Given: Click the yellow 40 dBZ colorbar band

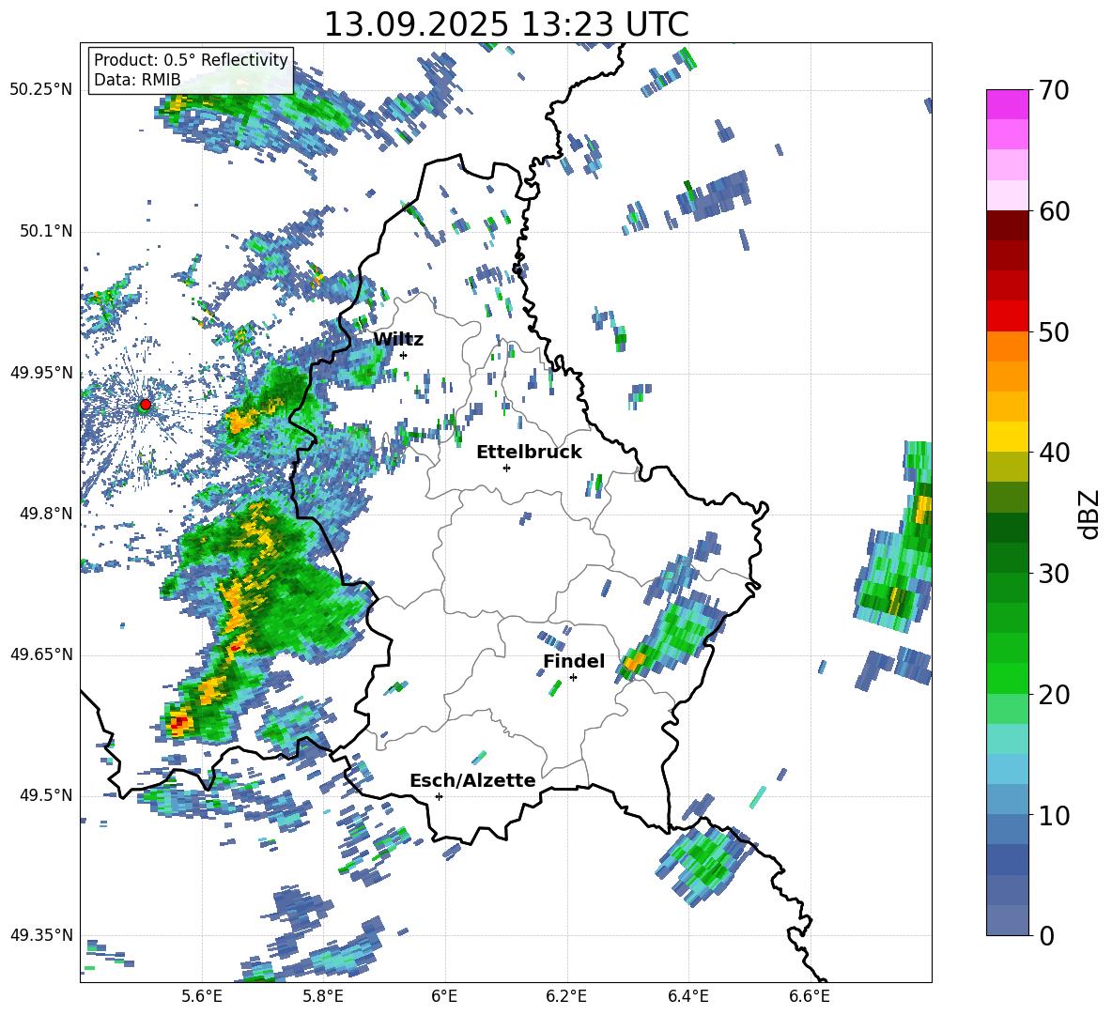Looking at the screenshot, I should click(1007, 437).
